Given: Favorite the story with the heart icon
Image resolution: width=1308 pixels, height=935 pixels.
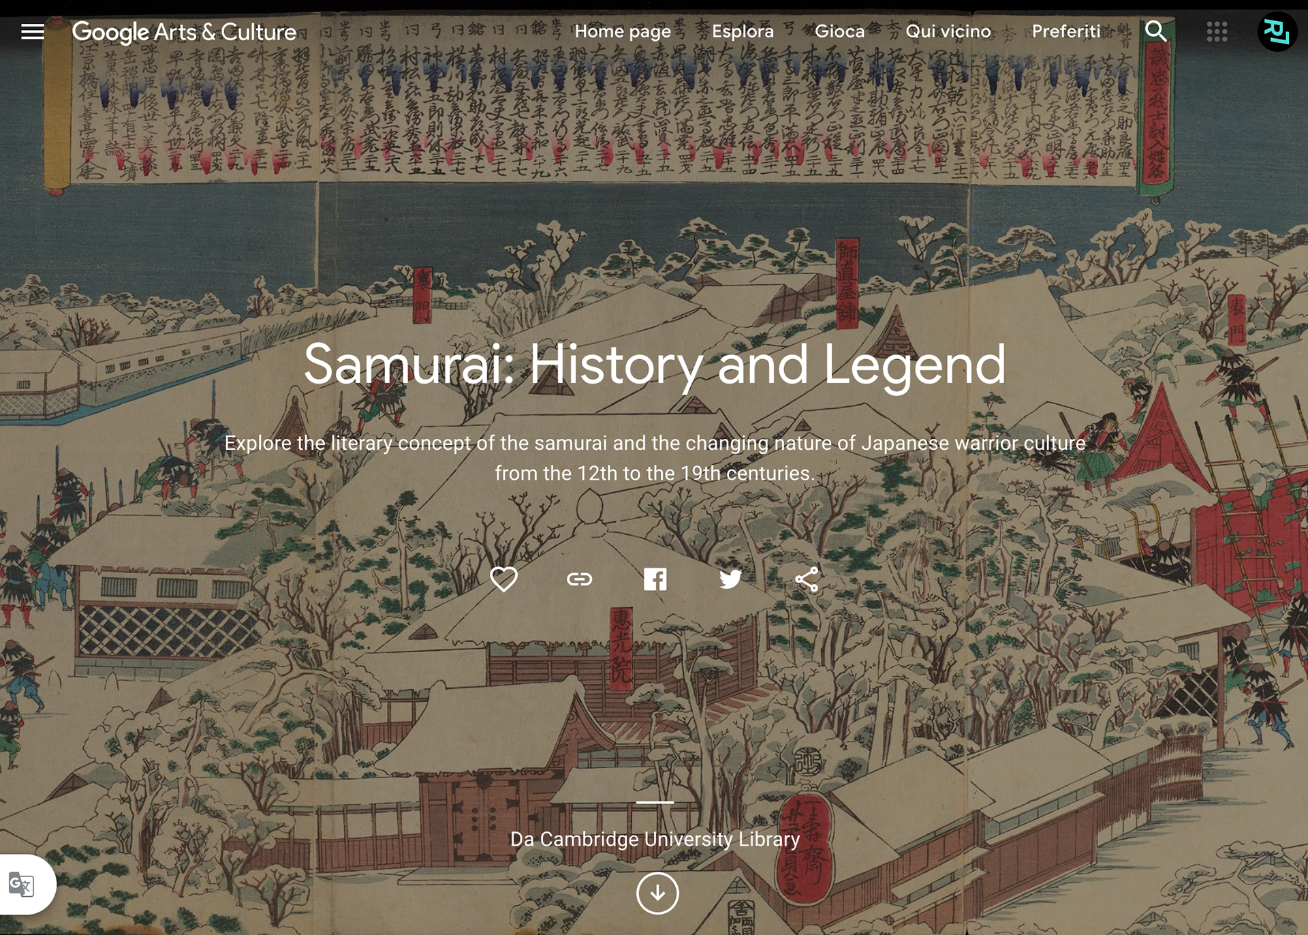Looking at the screenshot, I should pos(504,579).
